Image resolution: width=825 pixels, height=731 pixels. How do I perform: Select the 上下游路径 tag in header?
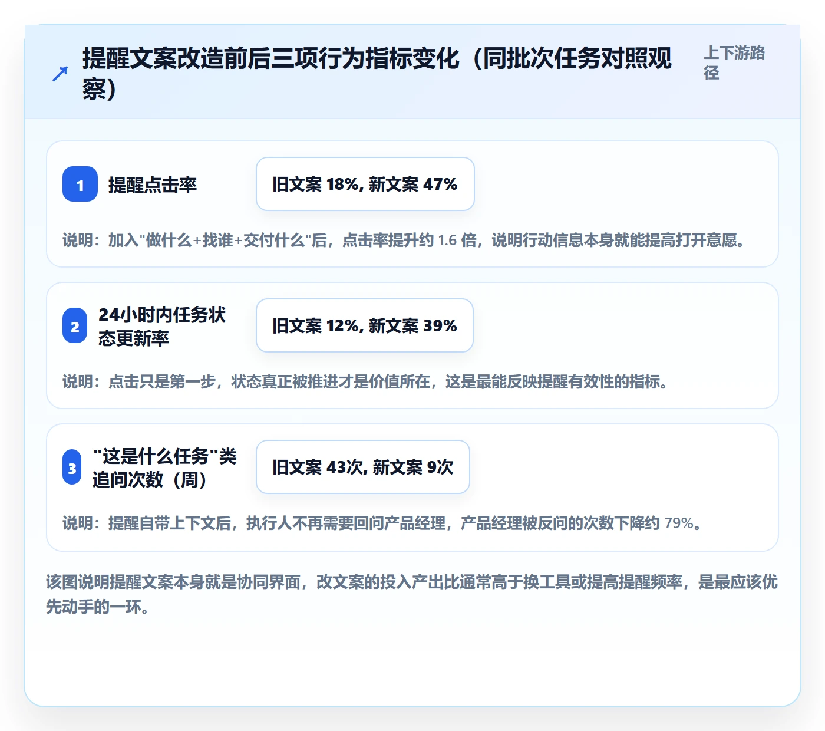coord(734,62)
